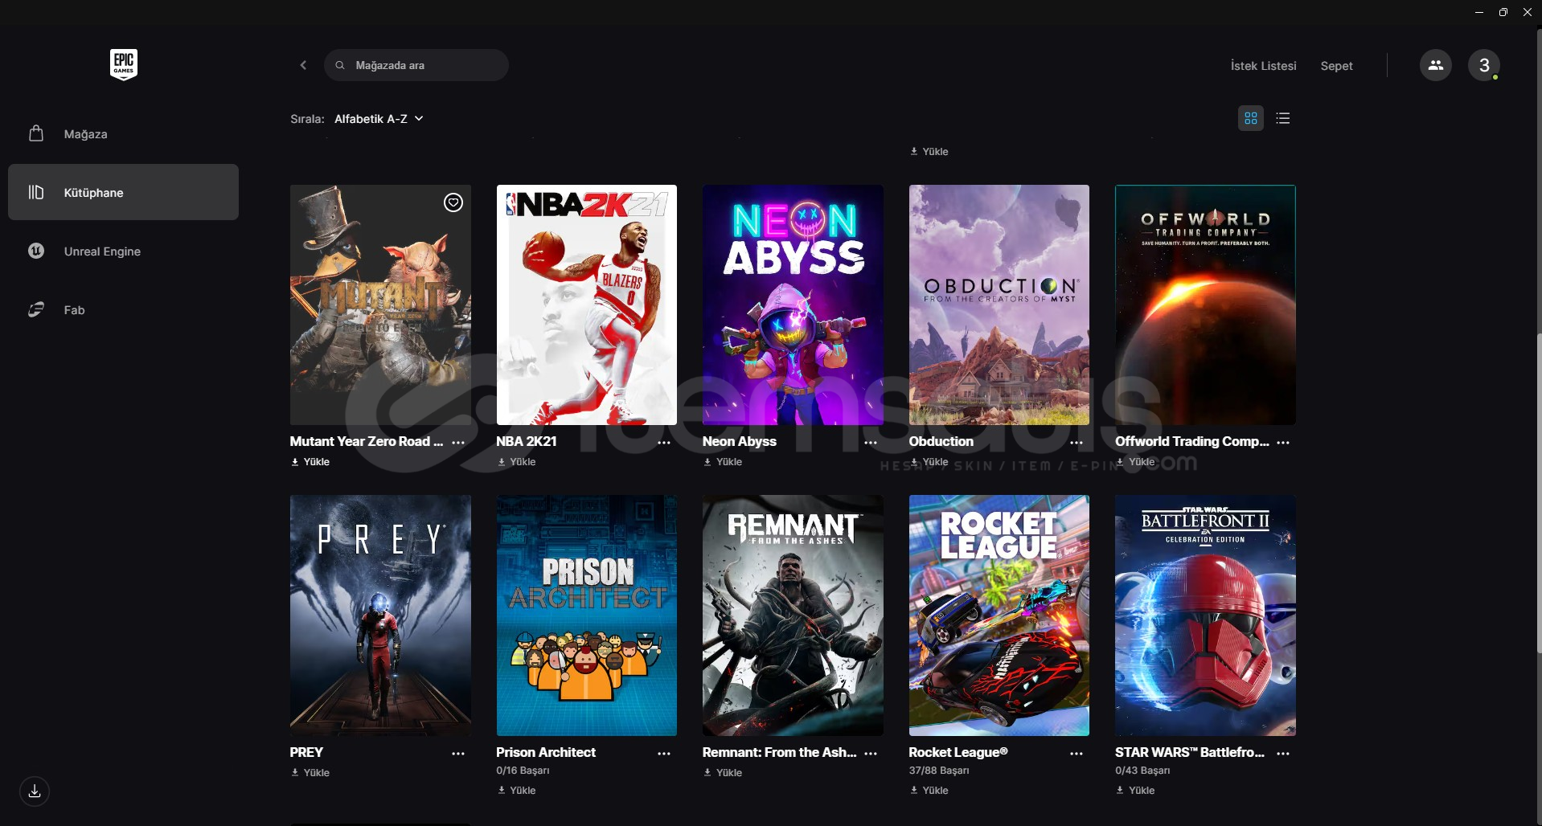
Task: Go to the Fab section
Action: pyautogui.click(x=123, y=309)
